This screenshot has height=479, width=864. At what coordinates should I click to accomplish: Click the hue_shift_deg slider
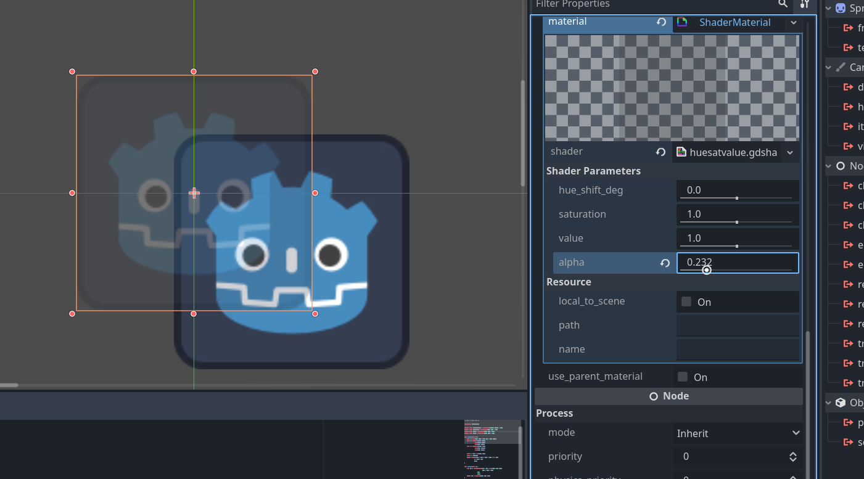(736, 198)
